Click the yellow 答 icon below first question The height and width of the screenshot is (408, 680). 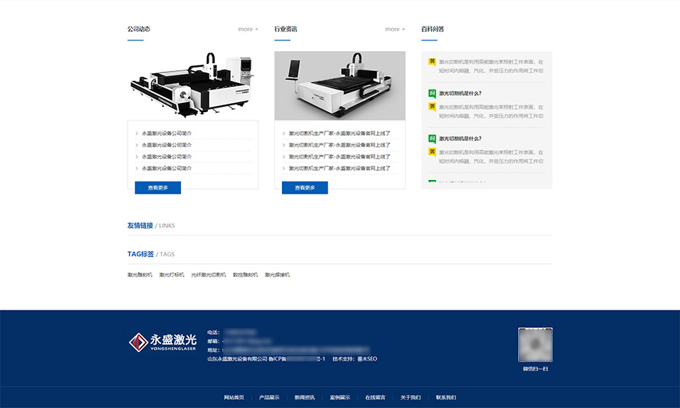432,107
